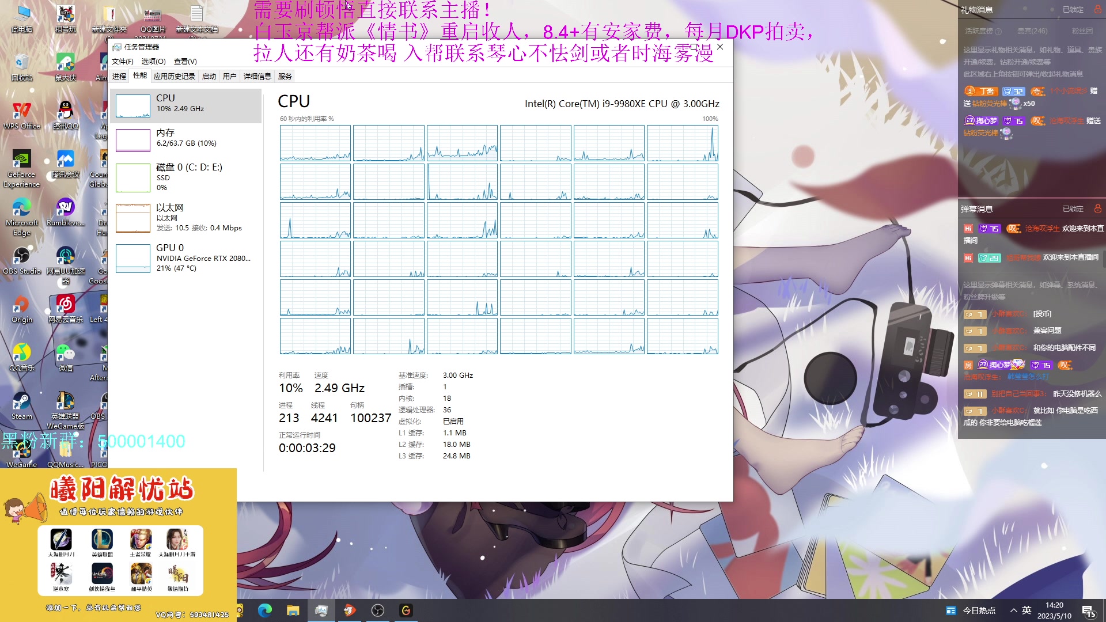Screen dimensions: 1106x622
Task: Switch input language indicator 英
Action: click(x=1027, y=610)
